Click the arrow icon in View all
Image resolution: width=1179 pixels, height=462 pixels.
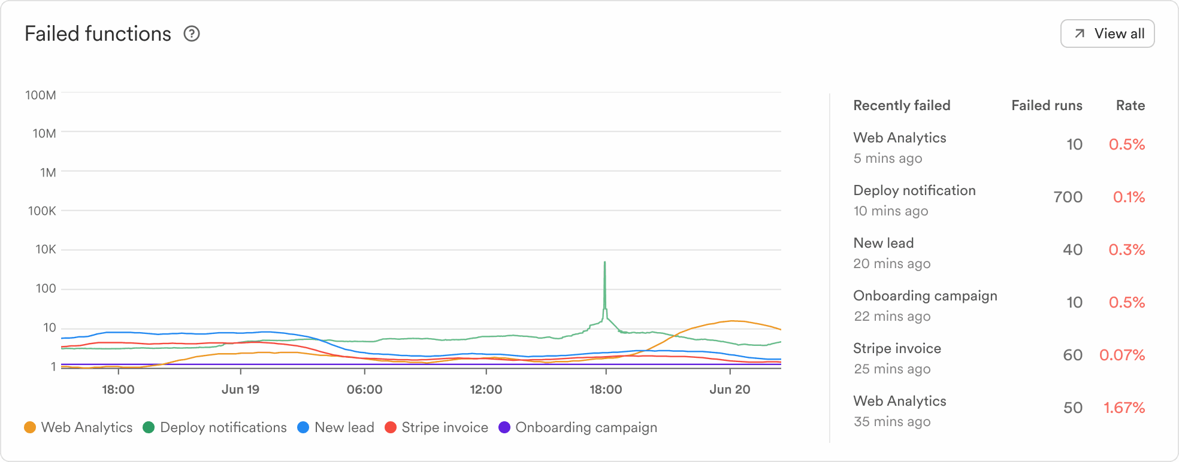1080,34
